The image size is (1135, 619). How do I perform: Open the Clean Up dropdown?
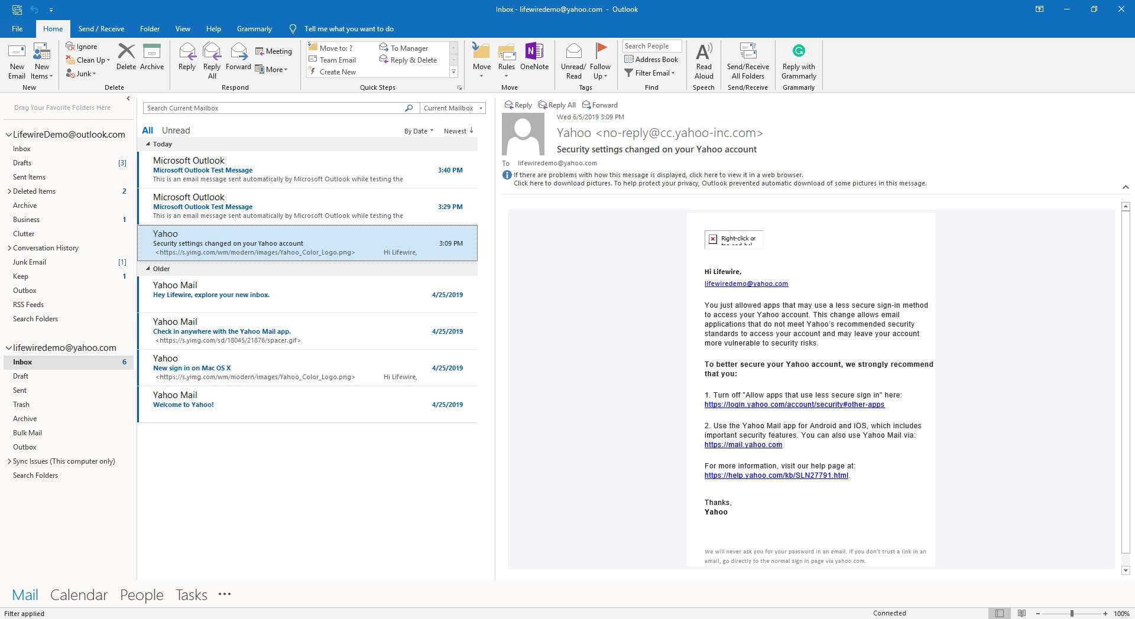click(87, 60)
